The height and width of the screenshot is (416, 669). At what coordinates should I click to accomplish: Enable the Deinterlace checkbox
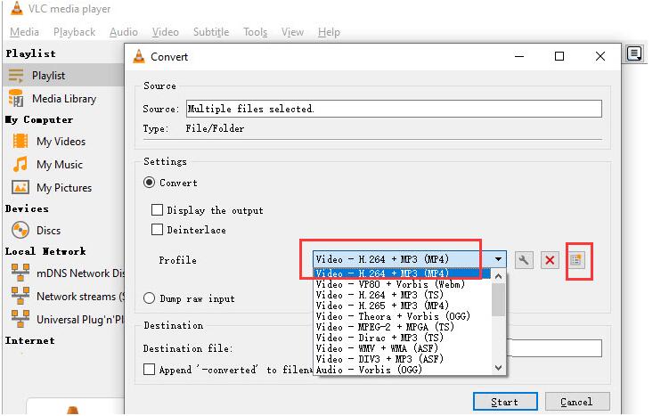click(x=157, y=230)
